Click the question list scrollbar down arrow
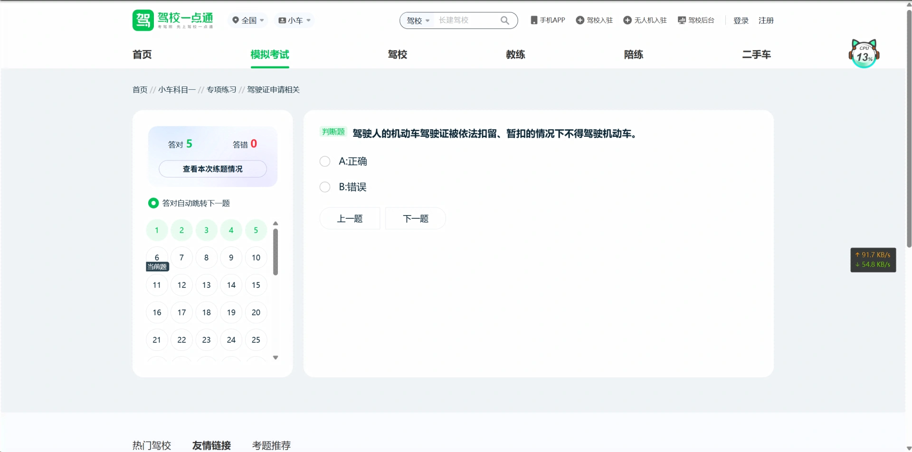The width and height of the screenshot is (912, 452). [x=275, y=358]
